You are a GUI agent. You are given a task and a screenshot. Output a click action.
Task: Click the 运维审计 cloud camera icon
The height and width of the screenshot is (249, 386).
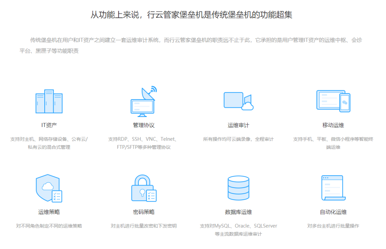coord(238,101)
